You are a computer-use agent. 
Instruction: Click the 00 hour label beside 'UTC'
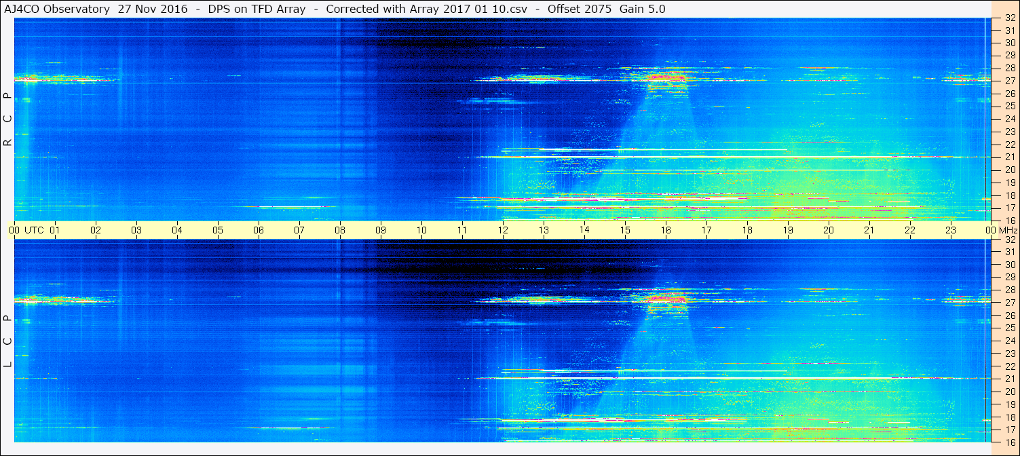[14, 230]
